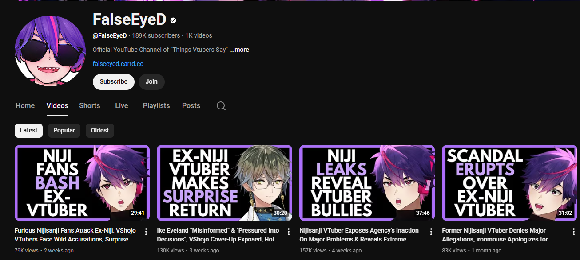The width and height of the screenshot is (580, 260).
Task: Open options for Nijisanji VTuber Exposes video
Action: coord(431,232)
